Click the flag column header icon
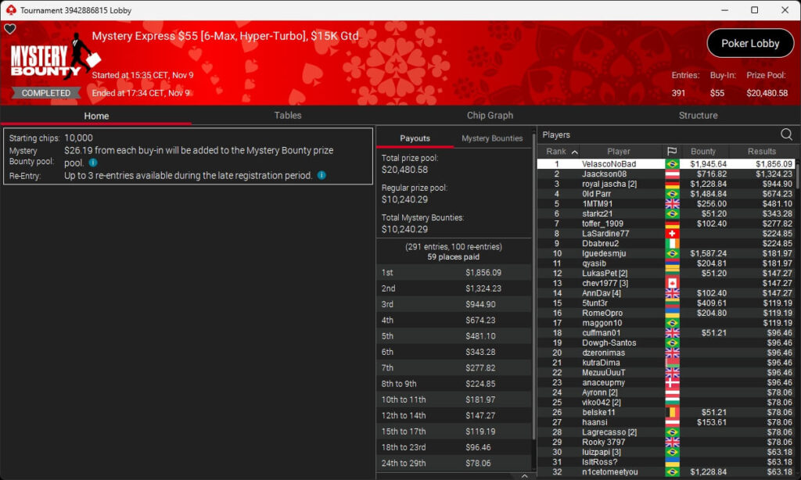801x480 pixels. 671,152
